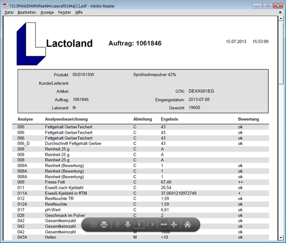Click analysis code '028'
This screenshot has height=243, width=286.
point(21,215)
